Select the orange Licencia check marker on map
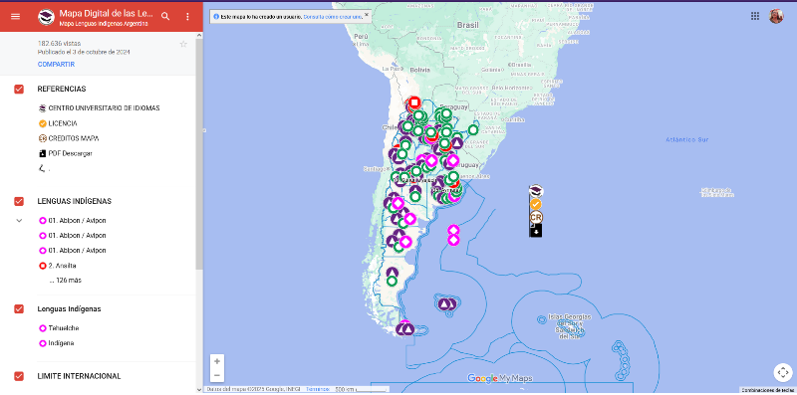This screenshot has height=395, width=797. (x=536, y=204)
